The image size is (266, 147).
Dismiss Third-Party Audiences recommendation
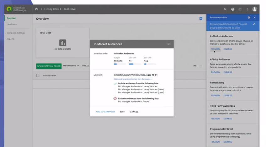[228, 119]
